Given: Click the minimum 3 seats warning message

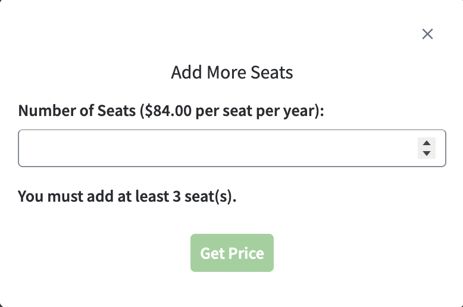Looking at the screenshot, I should (127, 196).
